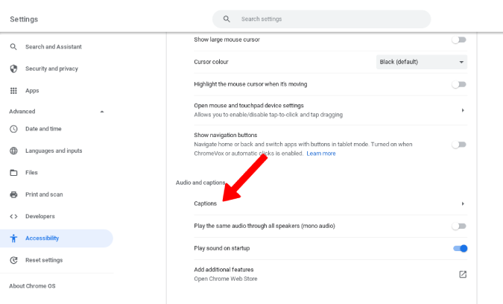Click the Apps grid icon
This screenshot has width=503, height=304.
click(x=13, y=91)
